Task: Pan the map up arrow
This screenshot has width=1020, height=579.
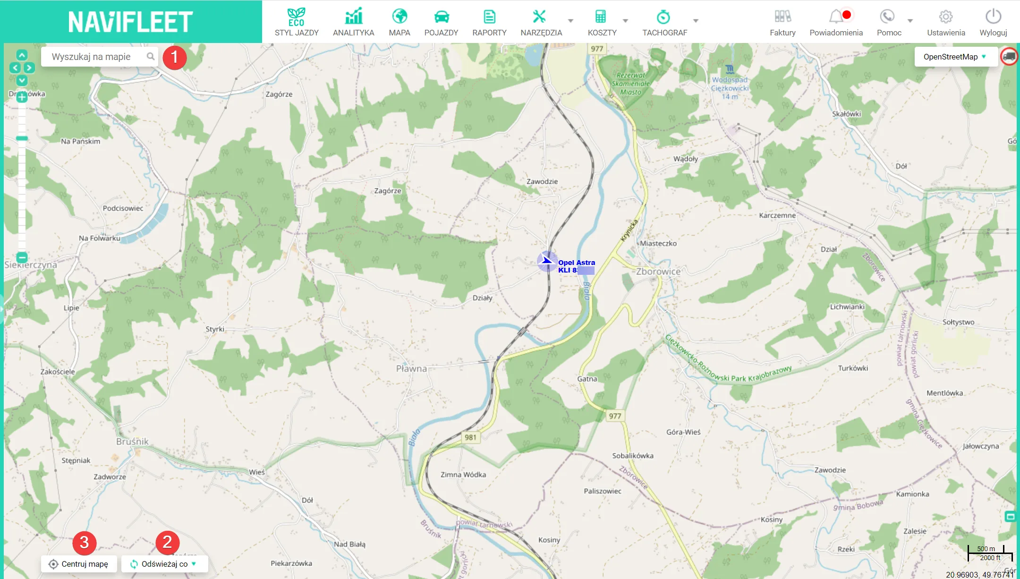Action: point(22,55)
